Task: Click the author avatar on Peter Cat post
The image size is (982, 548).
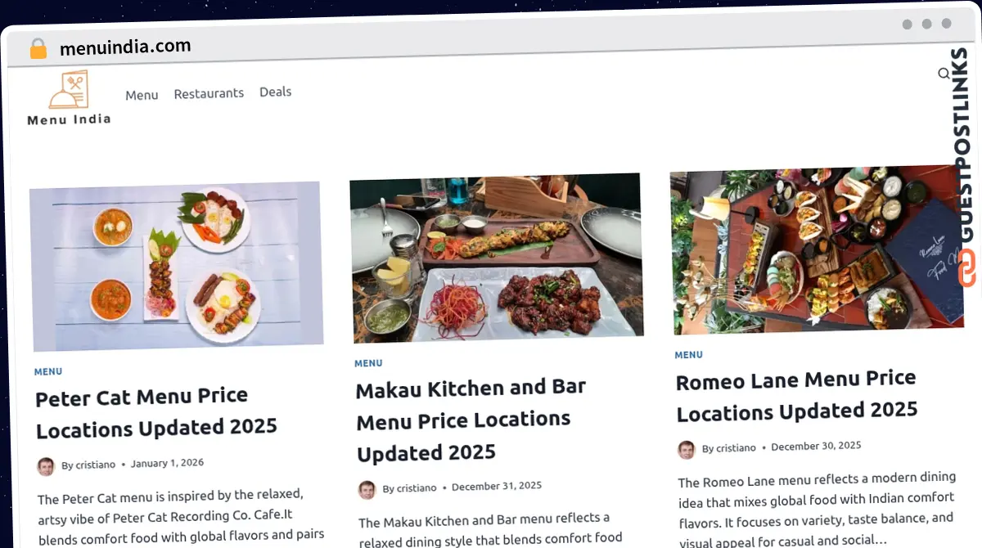Action: 46,467
